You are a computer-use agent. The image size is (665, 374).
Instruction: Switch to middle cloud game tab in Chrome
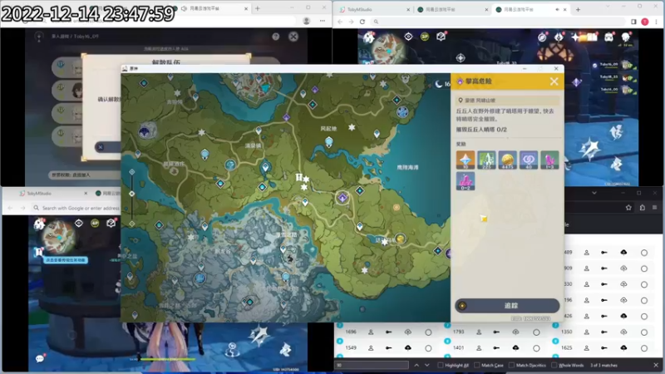point(452,9)
